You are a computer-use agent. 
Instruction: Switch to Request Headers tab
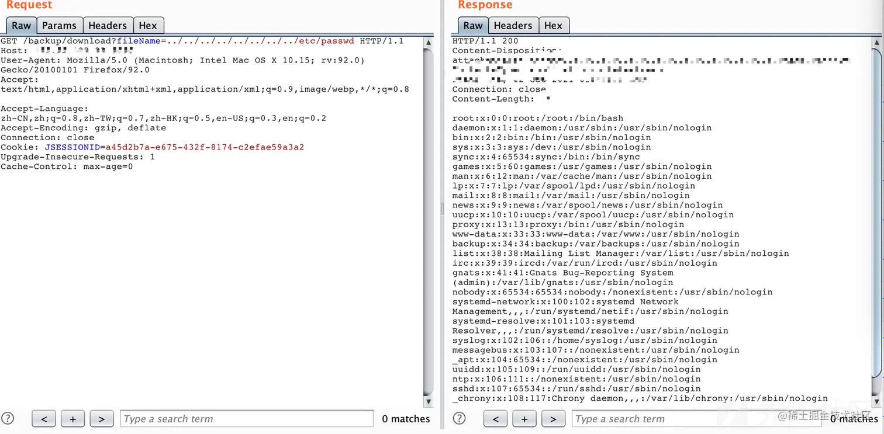click(108, 26)
